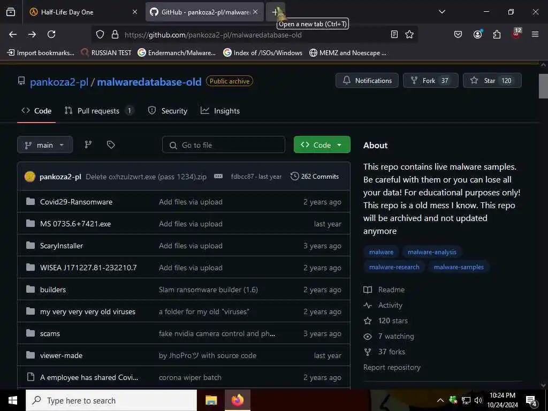Select the GitHub pankoza2-pl tab
548x411 pixels.
click(204, 12)
